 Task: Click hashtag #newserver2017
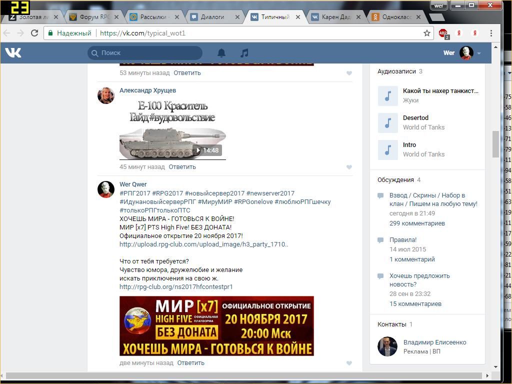(270, 193)
